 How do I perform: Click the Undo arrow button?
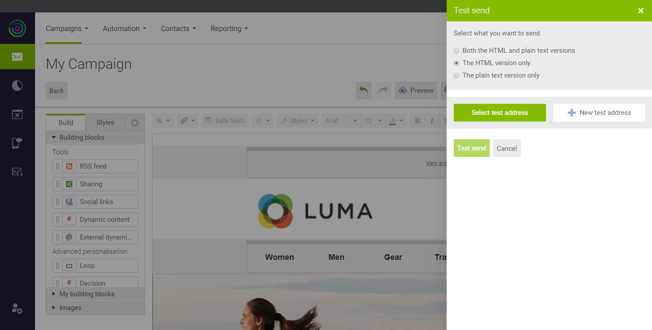tap(364, 90)
